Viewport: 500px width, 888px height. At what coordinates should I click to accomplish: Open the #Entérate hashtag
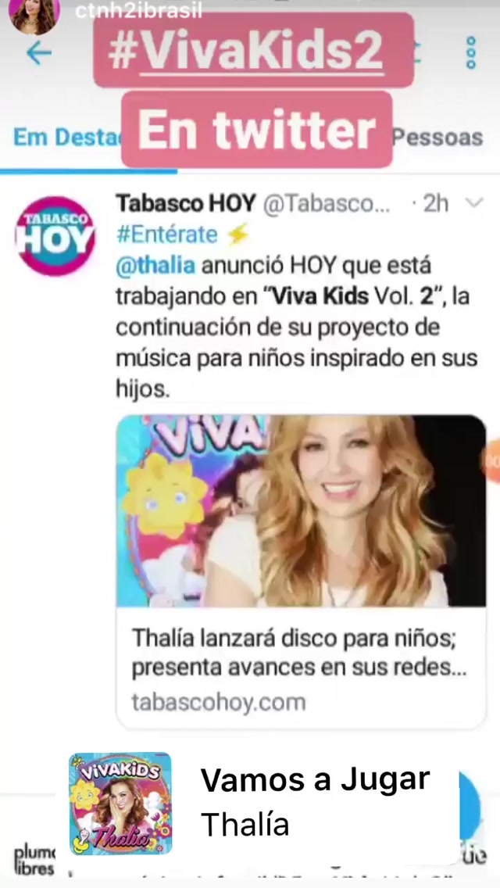[x=166, y=234]
